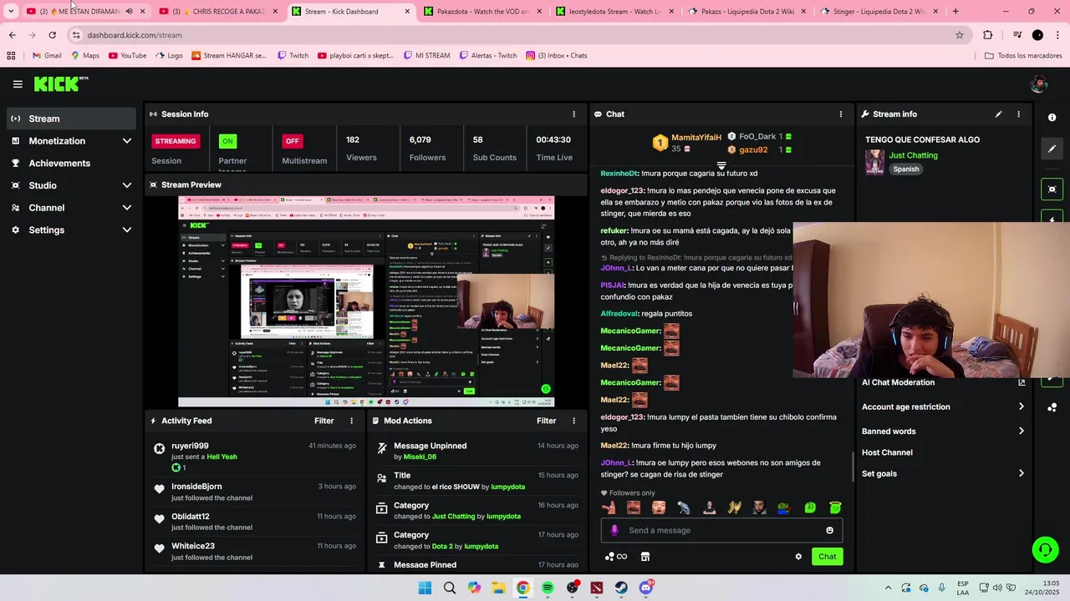Open Set goals options
The height and width of the screenshot is (601, 1070).
943,474
